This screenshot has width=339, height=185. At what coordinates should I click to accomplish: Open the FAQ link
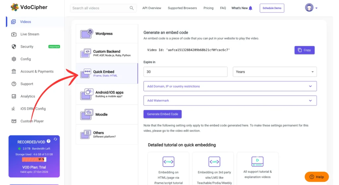click(x=223, y=8)
